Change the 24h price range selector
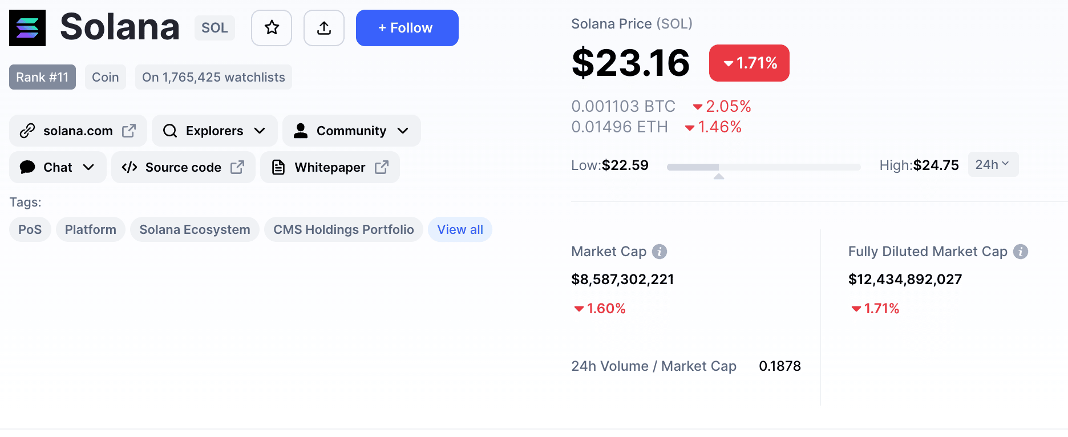Screen dimensions: 1068x437 (993, 164)
